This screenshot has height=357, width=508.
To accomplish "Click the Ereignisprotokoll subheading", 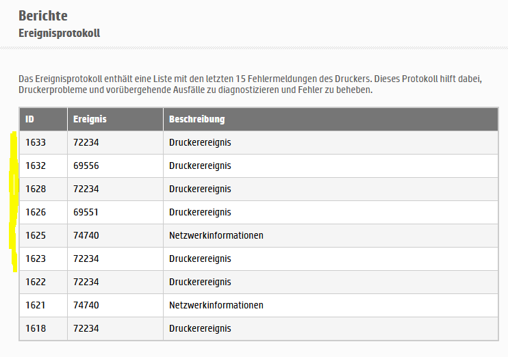I will (60, 33).
